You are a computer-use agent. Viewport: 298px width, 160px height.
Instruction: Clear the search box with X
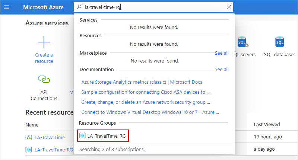click(x=229, y=7)
